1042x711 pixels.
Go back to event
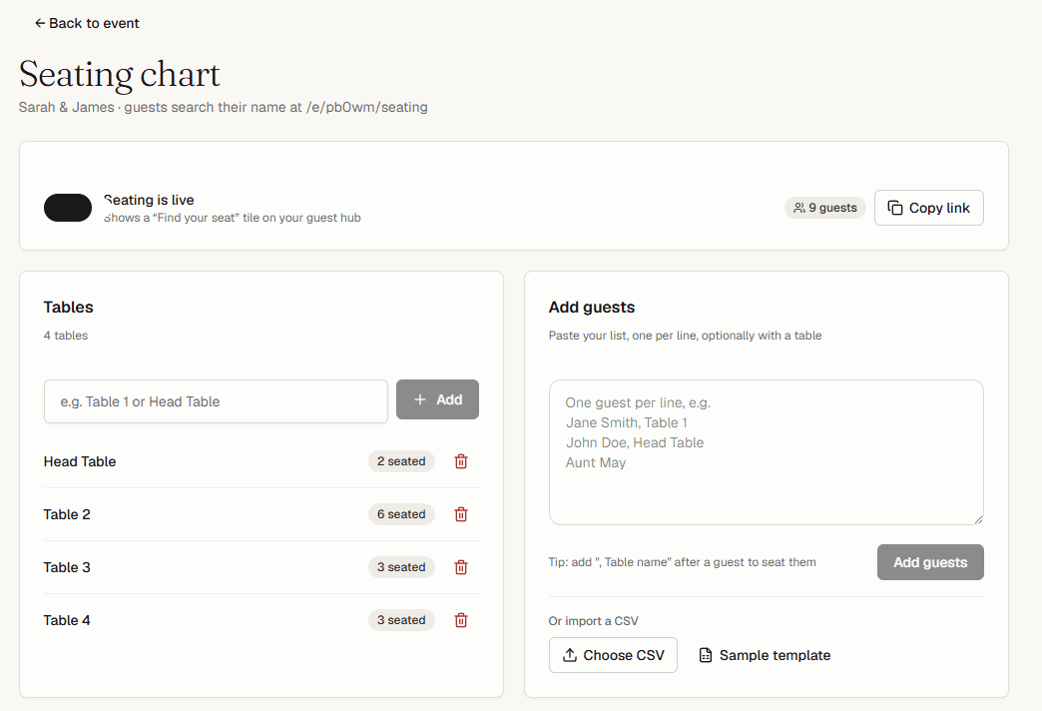pyautogui.click(x=87, y=23)
